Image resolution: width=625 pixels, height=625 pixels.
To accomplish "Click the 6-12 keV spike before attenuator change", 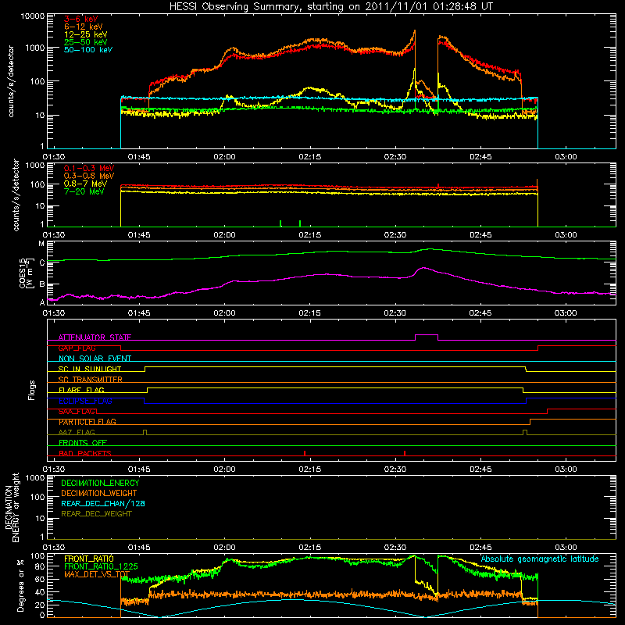I will tap(415, 32).
